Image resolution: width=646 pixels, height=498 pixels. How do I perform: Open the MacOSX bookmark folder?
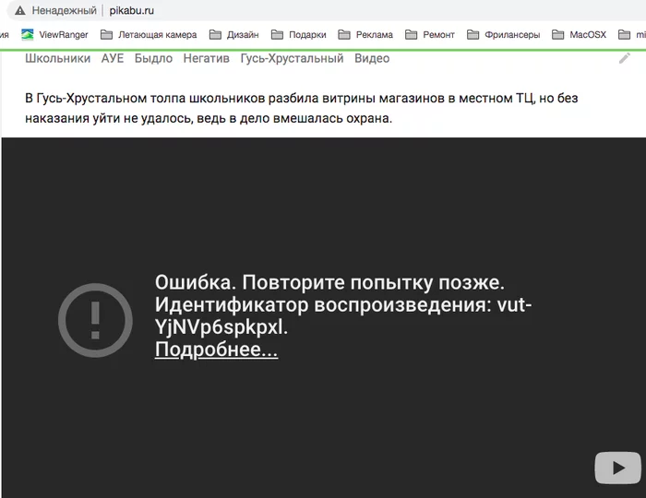tap(580, 34)
